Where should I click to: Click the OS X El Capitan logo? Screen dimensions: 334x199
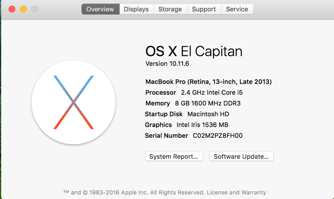tap(73, 102)
